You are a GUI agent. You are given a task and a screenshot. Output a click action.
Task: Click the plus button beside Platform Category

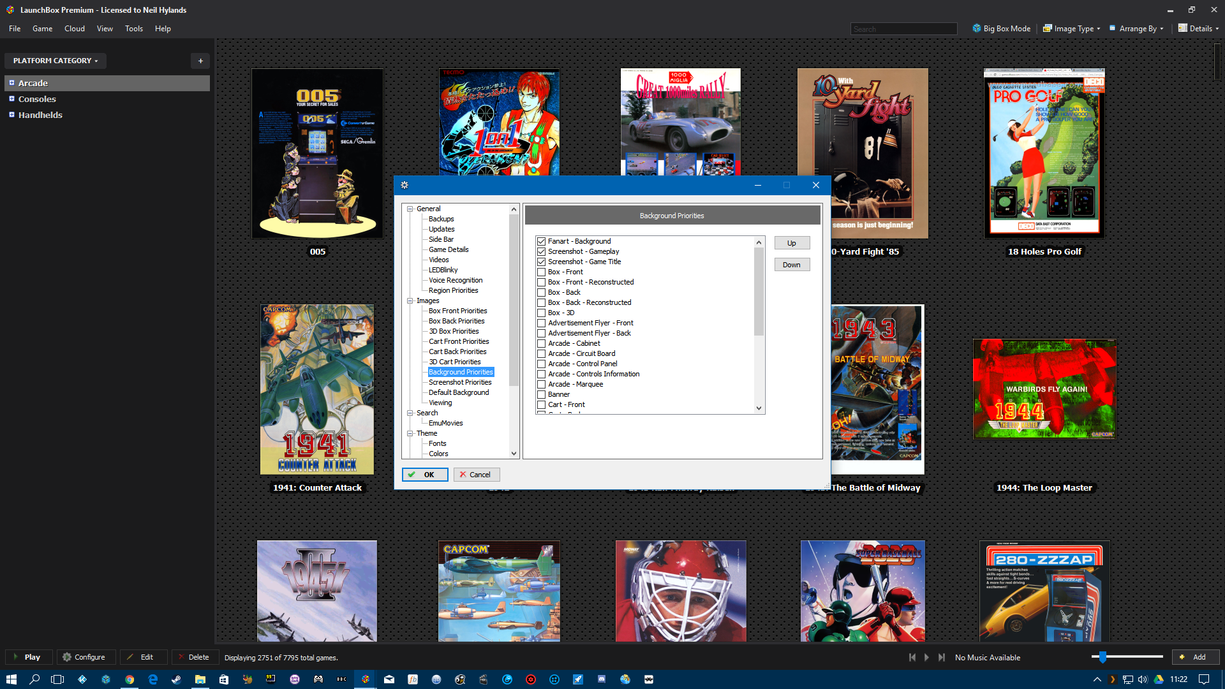coord(200,61)
